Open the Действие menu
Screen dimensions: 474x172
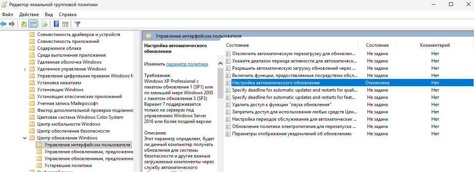29,15
